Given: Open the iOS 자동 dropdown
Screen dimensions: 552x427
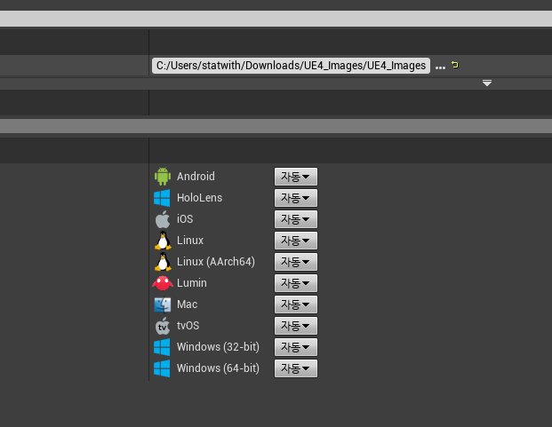Looking at the screenshot, I should pos(296,219).
